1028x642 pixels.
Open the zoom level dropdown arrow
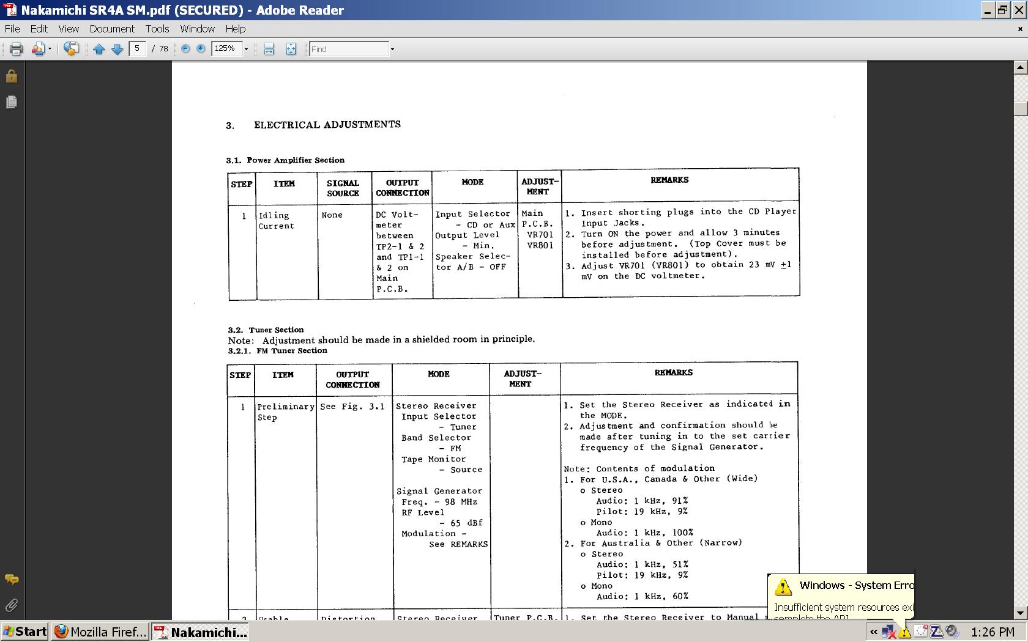(x=246, y=49)
